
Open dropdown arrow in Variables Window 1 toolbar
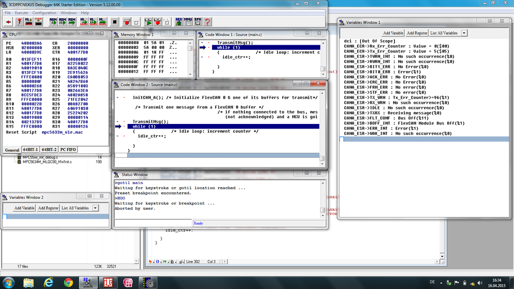click(x=464, y=33)
